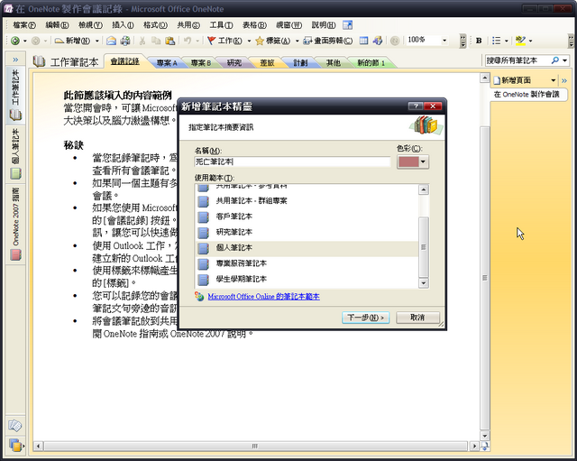The image size is (577, 461).
Task: Click the bullet list icon
Action: [x=497, y=41]
